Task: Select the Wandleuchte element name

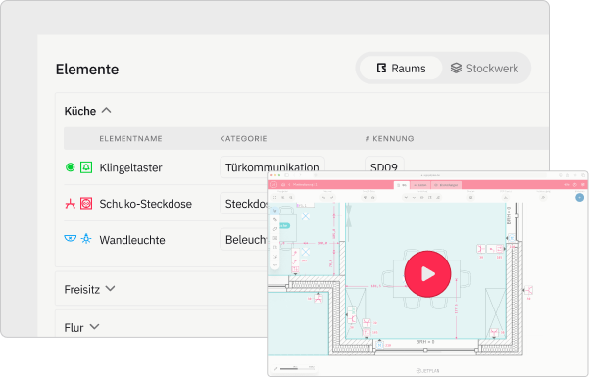Action: [x=132, y=240]
